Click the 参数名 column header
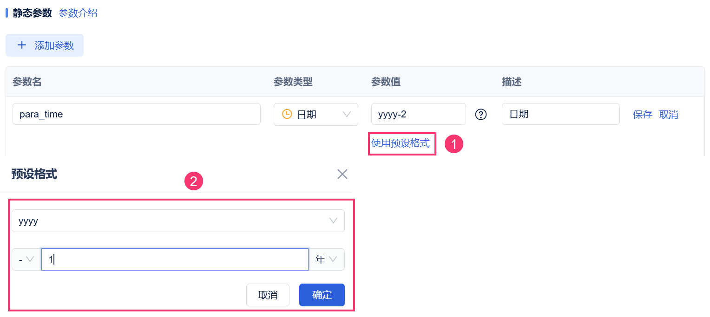This screenshot has width=710, height=317. pyautogui.click(x=27, y=82)
